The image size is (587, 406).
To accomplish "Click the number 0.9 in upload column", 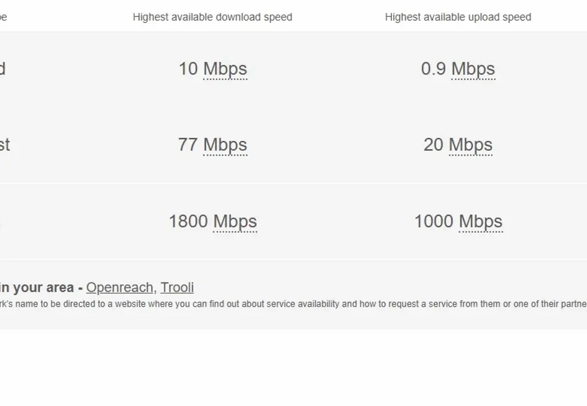I will click(x=433, y=69).
